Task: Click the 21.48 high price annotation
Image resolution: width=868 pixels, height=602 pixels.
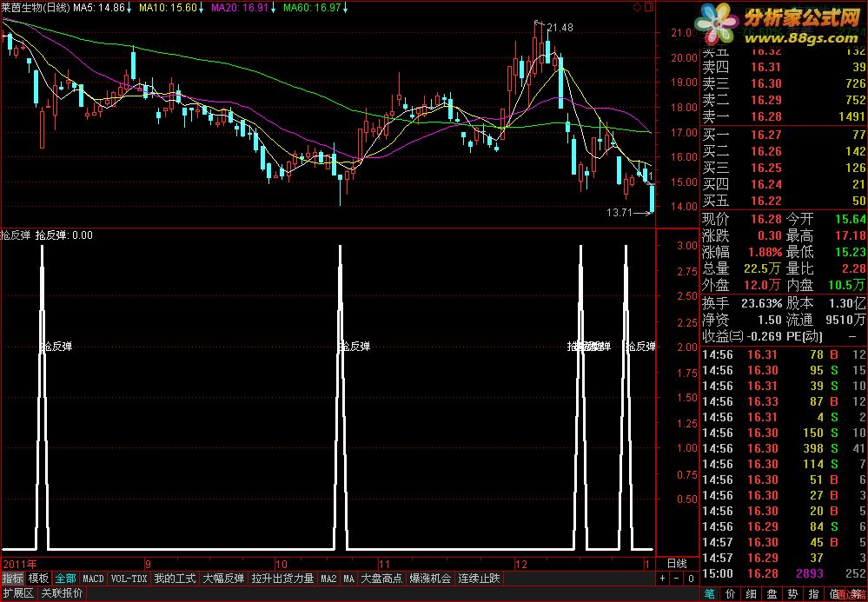Action: coord(560,28)
